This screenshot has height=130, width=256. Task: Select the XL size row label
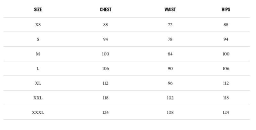[x=38, y=83]
